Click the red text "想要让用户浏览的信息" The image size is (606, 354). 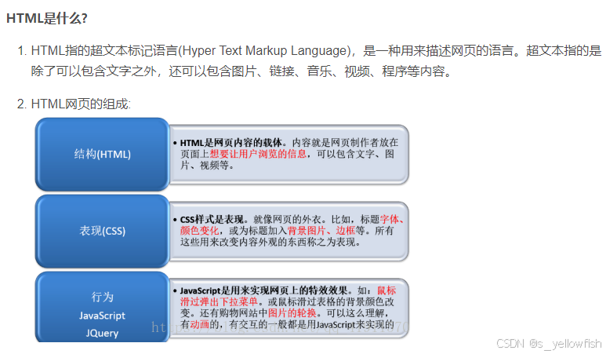coord(258,154)
